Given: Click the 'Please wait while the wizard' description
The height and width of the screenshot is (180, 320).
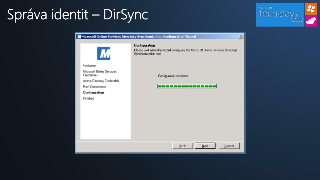Looking at the screenshot, I should (x=185, y=52).
